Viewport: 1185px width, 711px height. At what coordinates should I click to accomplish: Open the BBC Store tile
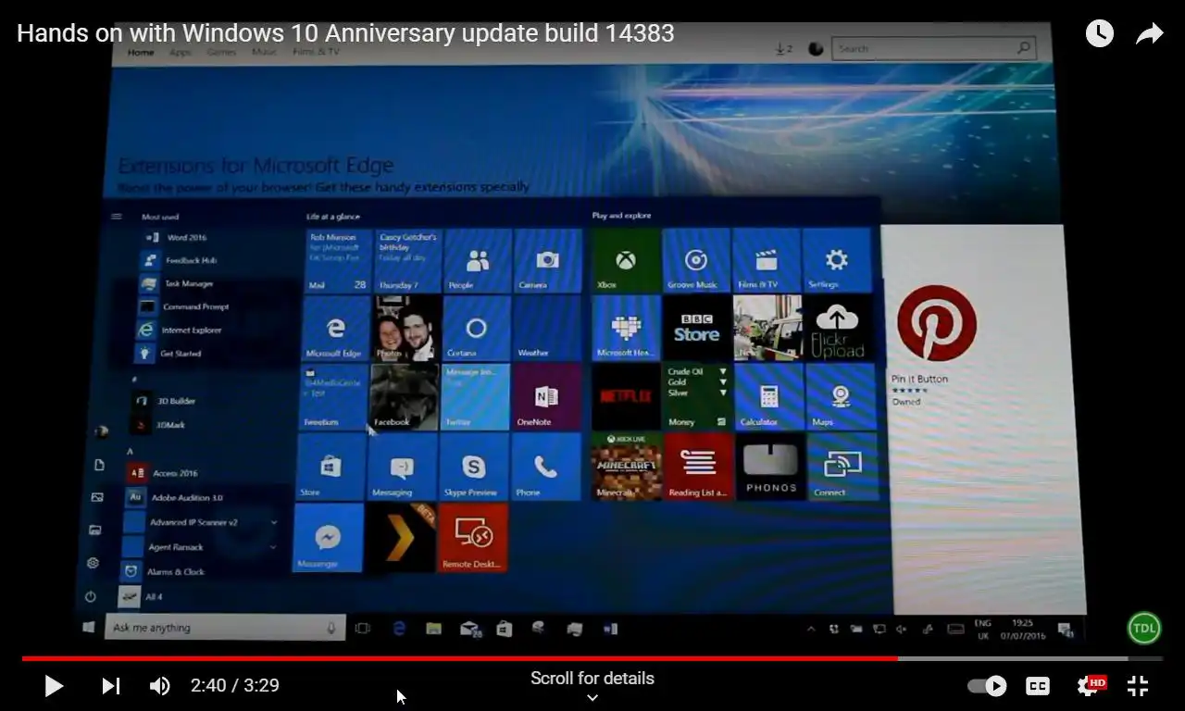tap(696, 329)
